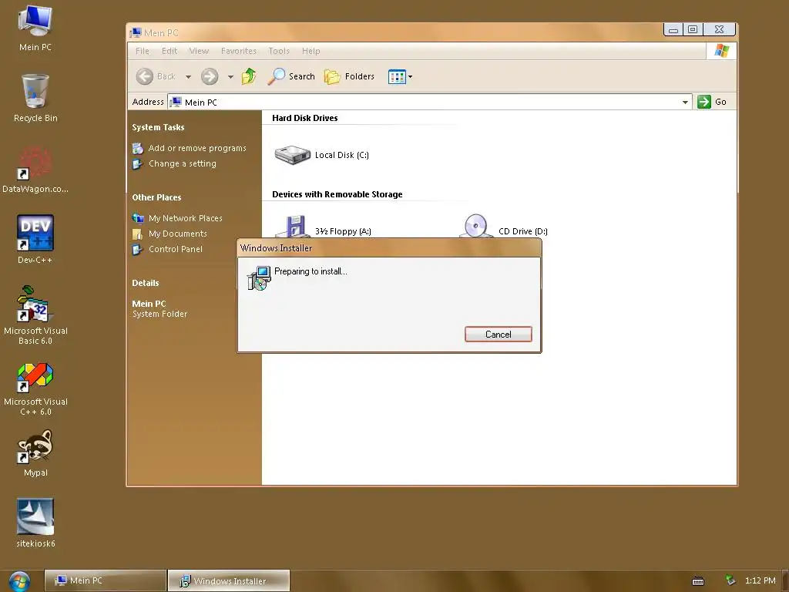The height and width of the screenshot is (592, 789).
Task: Select the Dev-C++ desktop shortcut
Action: pyautogui.click(x=35, y=240)
